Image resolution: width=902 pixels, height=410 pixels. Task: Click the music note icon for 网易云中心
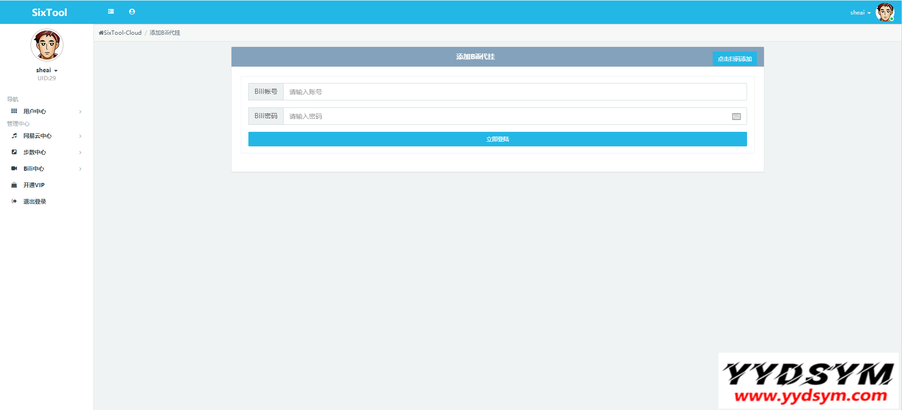(x=14, y=136)
